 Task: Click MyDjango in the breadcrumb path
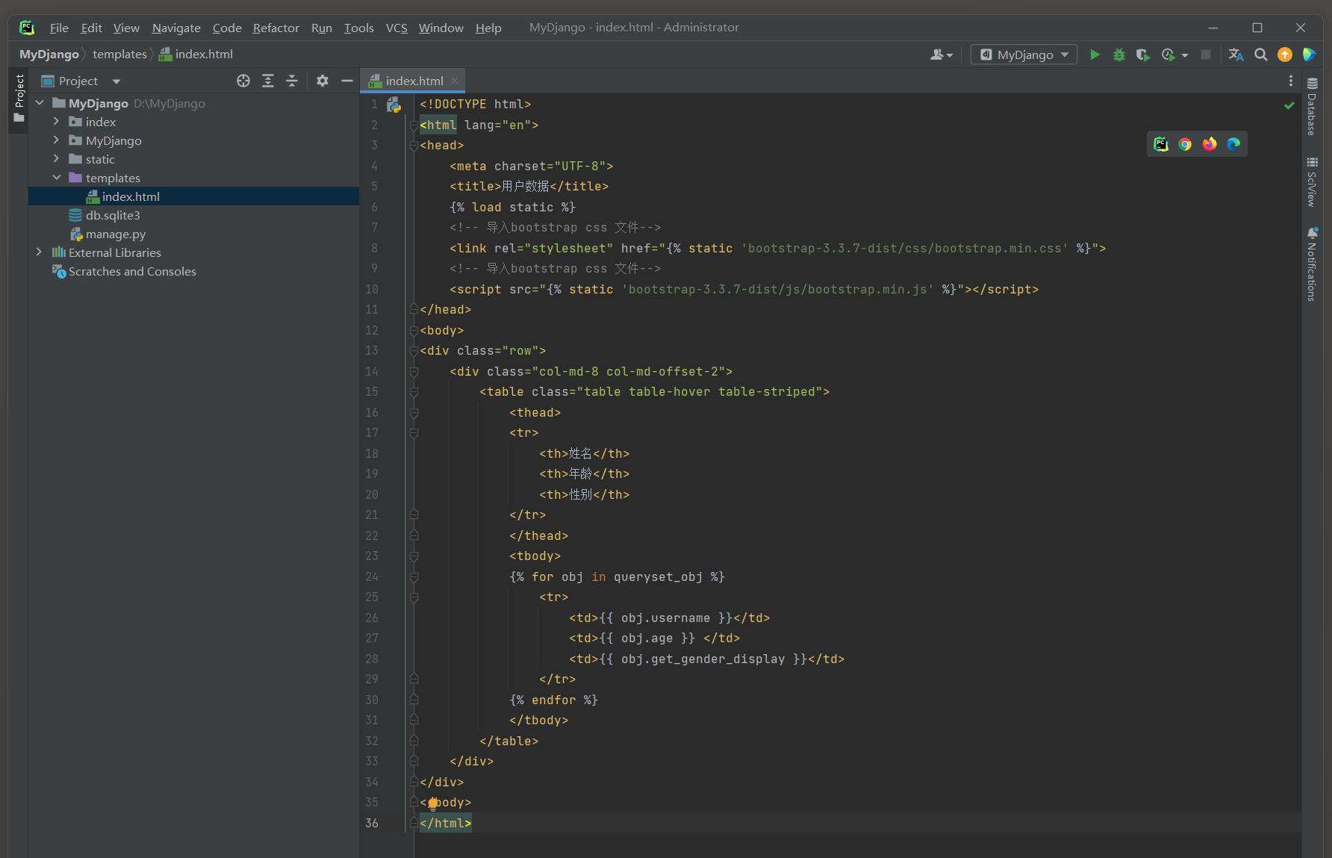[49, 55]
